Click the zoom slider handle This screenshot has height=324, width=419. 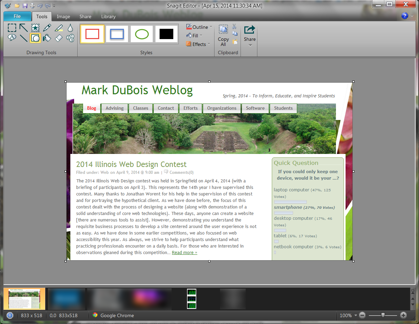click(x=383, y=315)
